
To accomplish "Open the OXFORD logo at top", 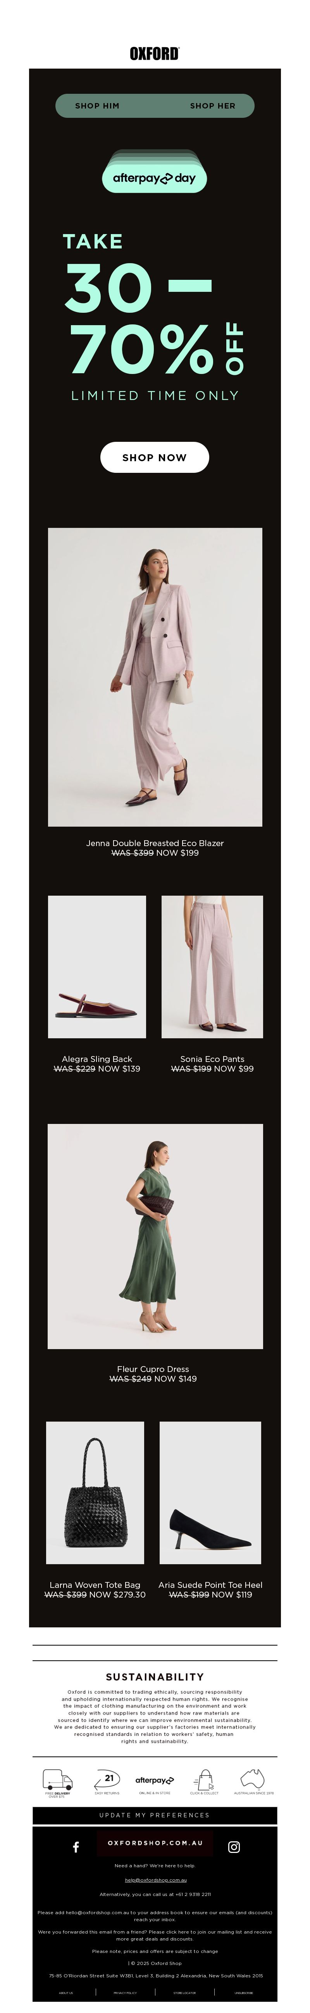I will point(155,53).
